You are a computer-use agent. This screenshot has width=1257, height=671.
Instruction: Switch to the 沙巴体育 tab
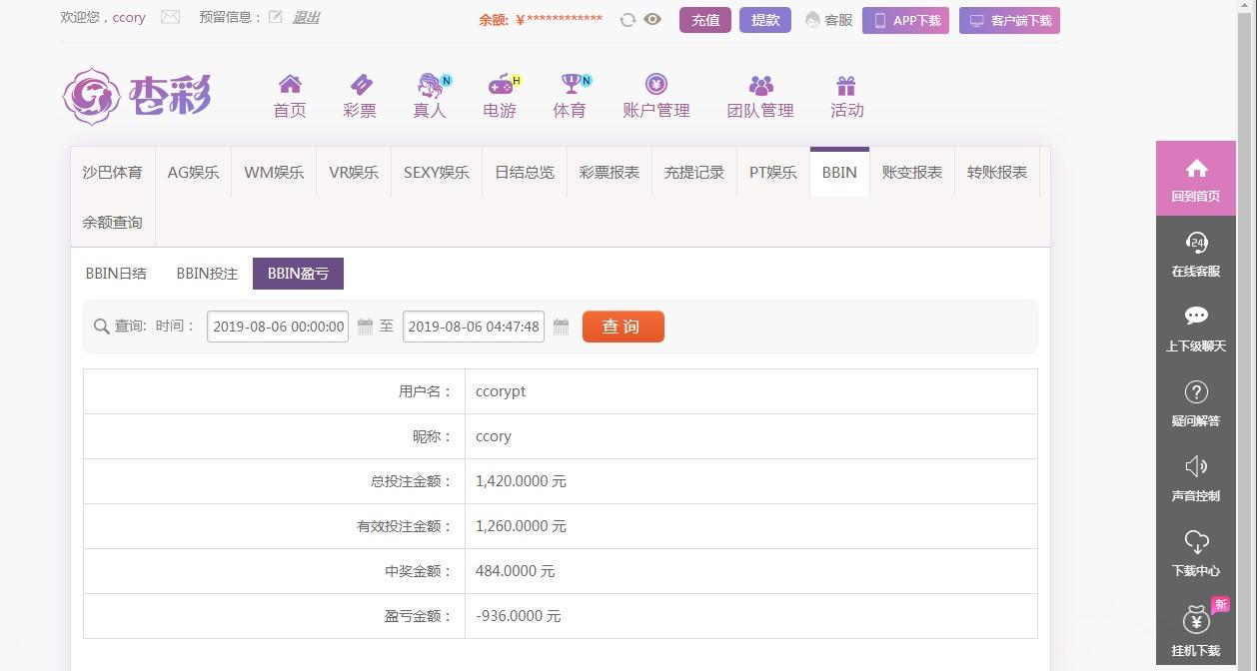click(x=112, y=172)
